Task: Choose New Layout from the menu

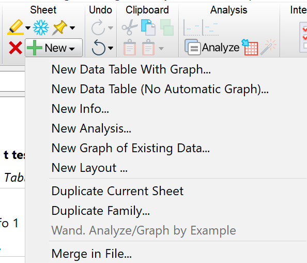Action: pos(89,168)
